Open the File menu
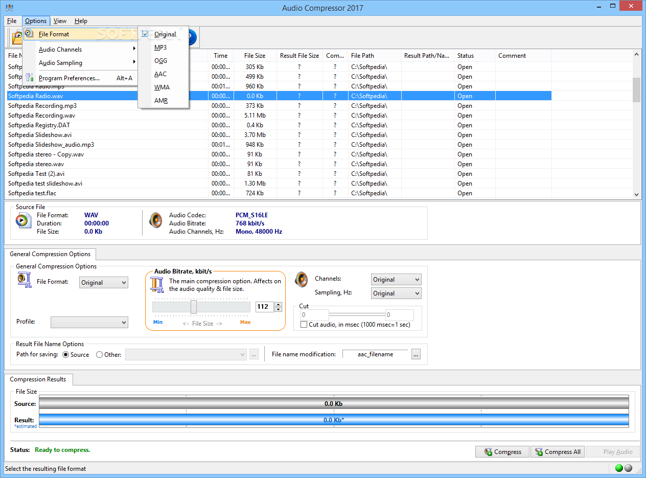This screenshot has width=646, height=478. (12, 21)
